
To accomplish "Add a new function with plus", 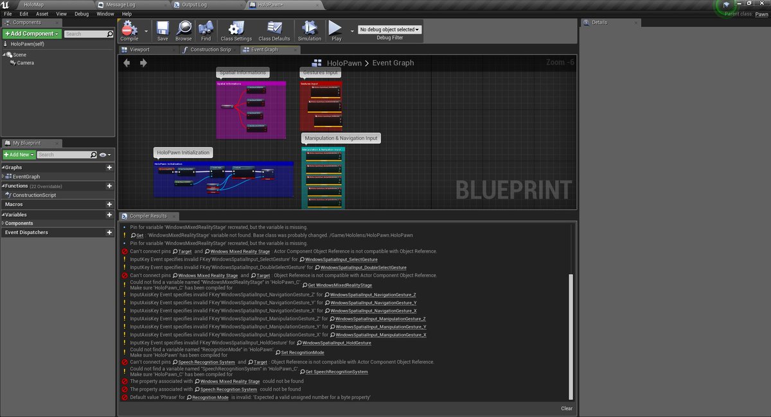I will (x=109, y=185).
